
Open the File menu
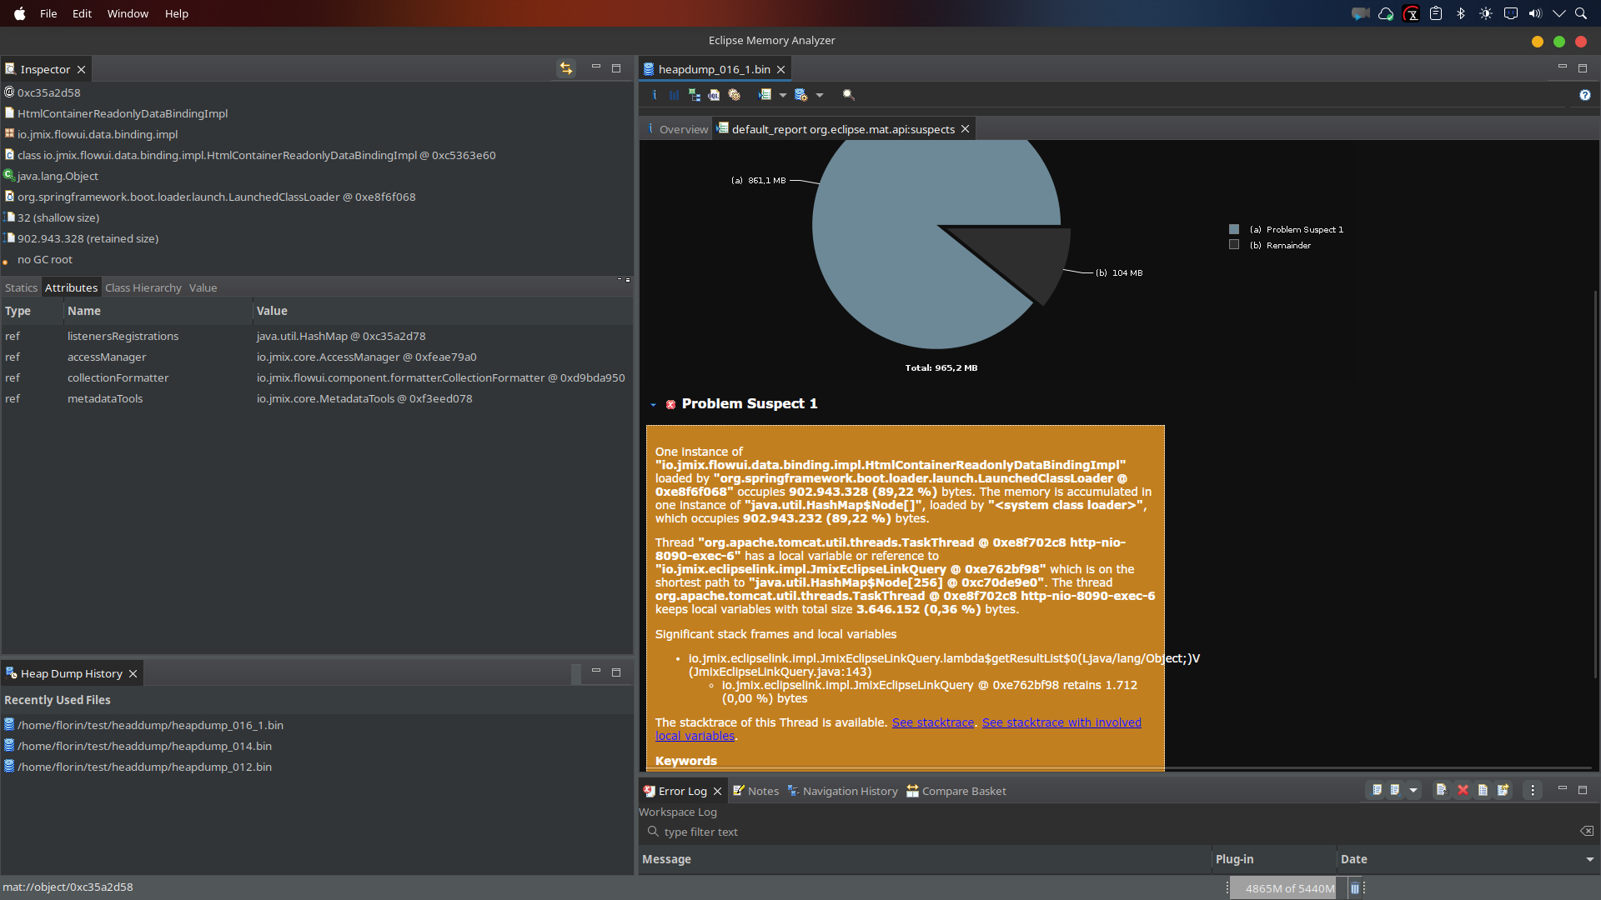pyautogui.click(x=48, y=13)
